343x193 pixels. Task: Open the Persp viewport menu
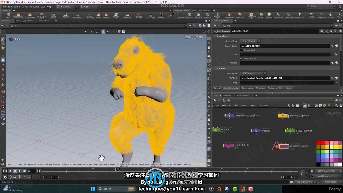pos(189,37)
